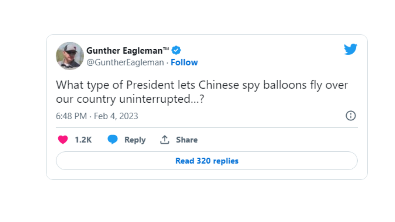The image size is (395, 222).
Task: Click the blue verified checkmark badge
Action: coord(176,50)
